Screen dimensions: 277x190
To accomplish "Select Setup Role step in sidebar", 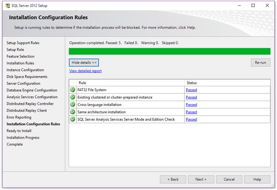I will coord(15,50).
